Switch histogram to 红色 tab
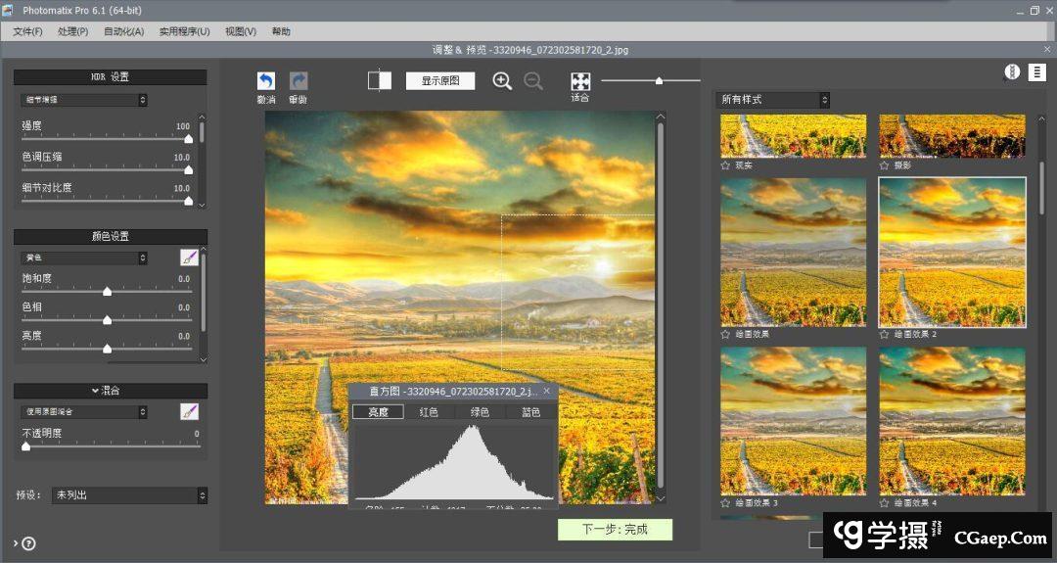1057x563 pixels. [429, 412]
